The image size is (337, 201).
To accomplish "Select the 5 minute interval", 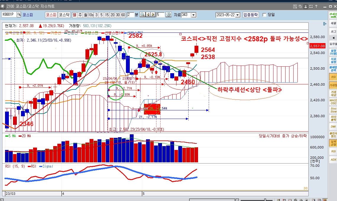I will (x=101, y=15).
